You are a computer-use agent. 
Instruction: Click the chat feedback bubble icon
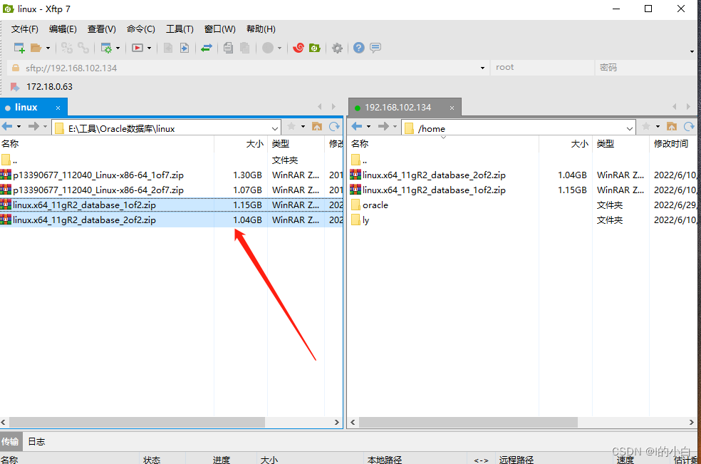pyautogui.click(x=375, y=48)
